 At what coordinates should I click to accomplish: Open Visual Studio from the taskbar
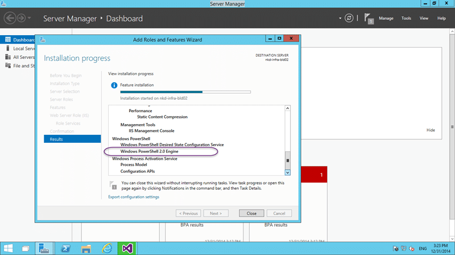(127, 248)
